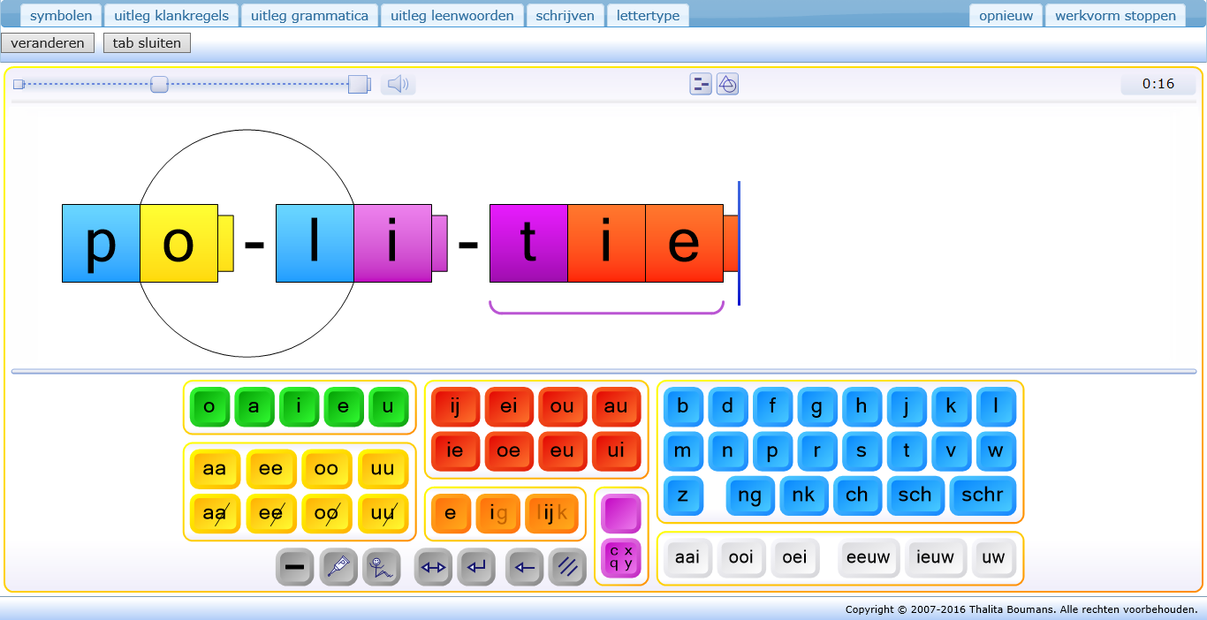The width and height of the screenshot is (1207, 620).
Task: Toggle the bars layout view icon
Action: [701, 85]
